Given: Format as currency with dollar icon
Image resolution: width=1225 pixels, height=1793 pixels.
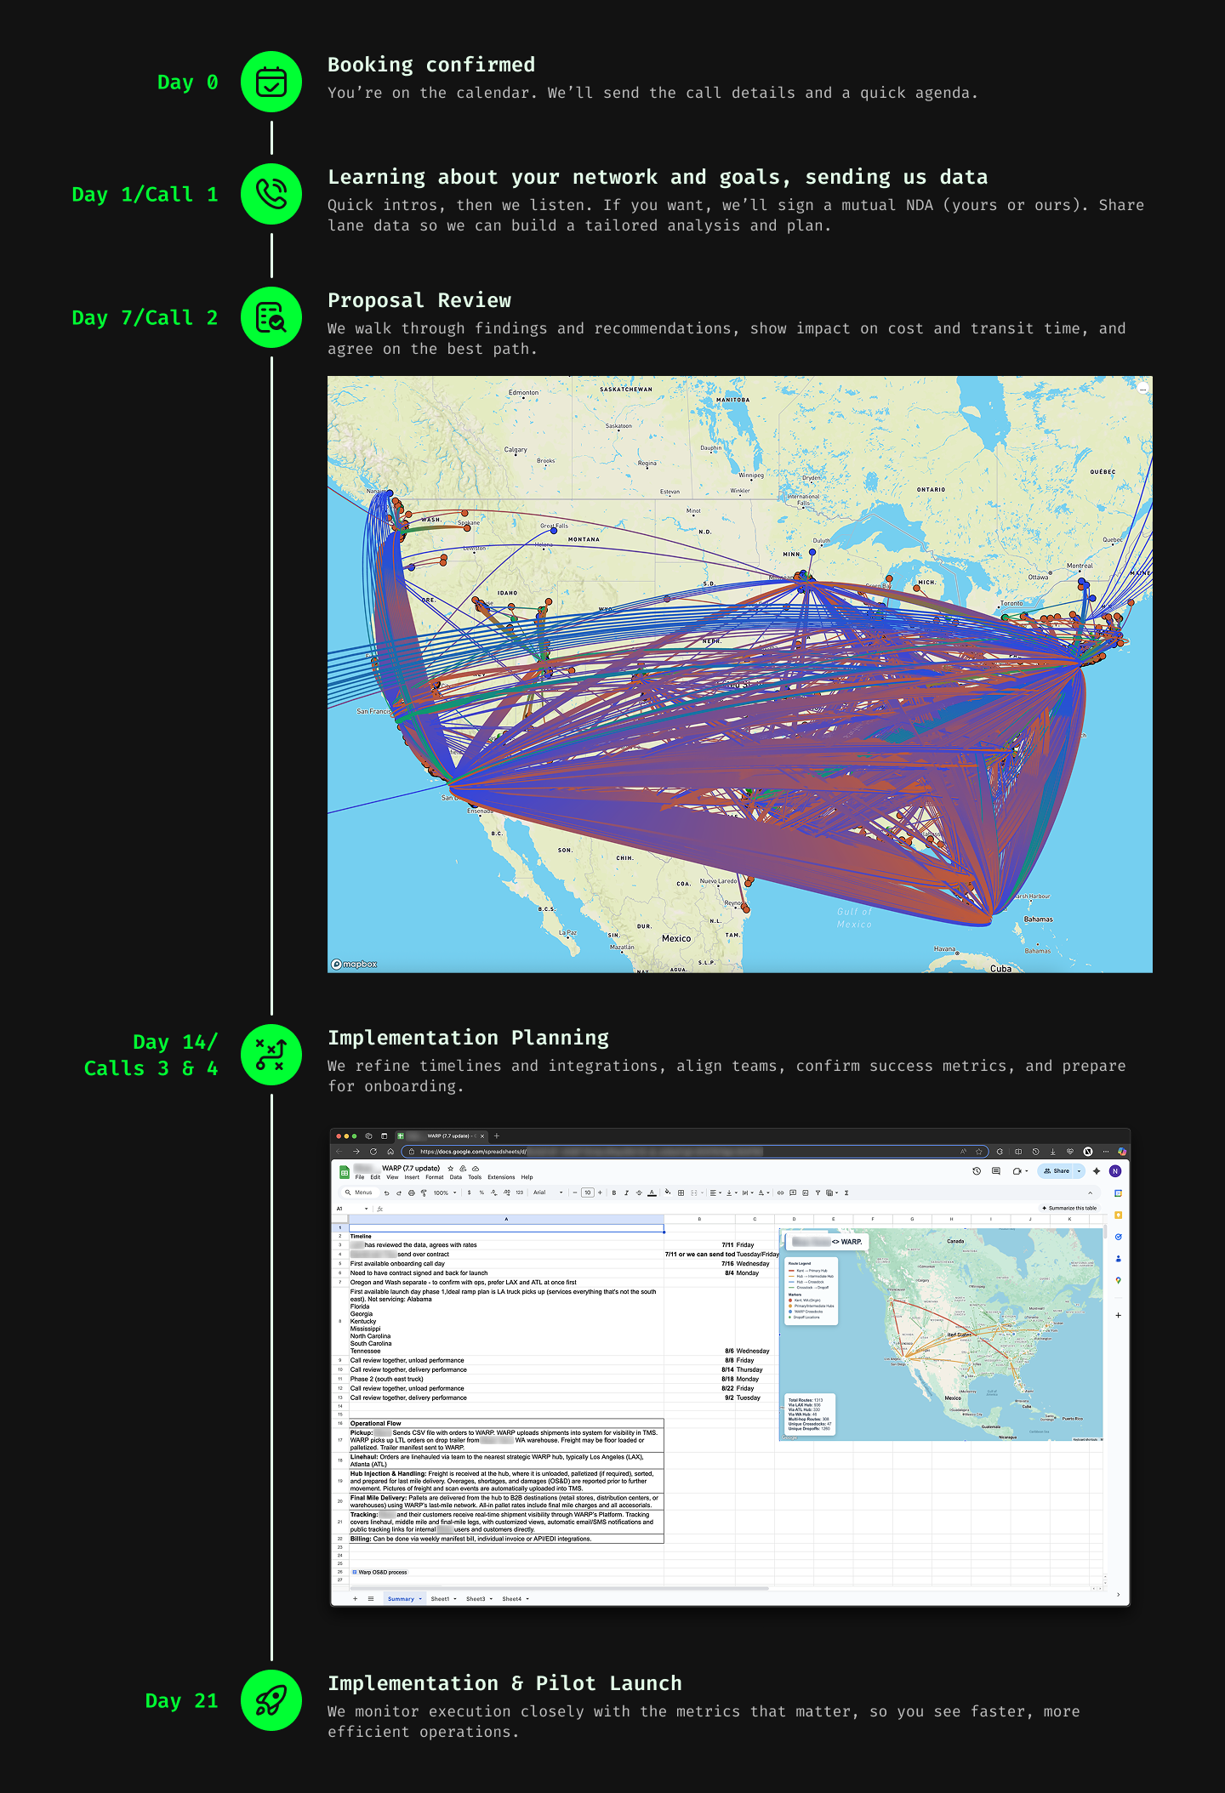Looking at the screenshot, I should tap(469, 1192).
